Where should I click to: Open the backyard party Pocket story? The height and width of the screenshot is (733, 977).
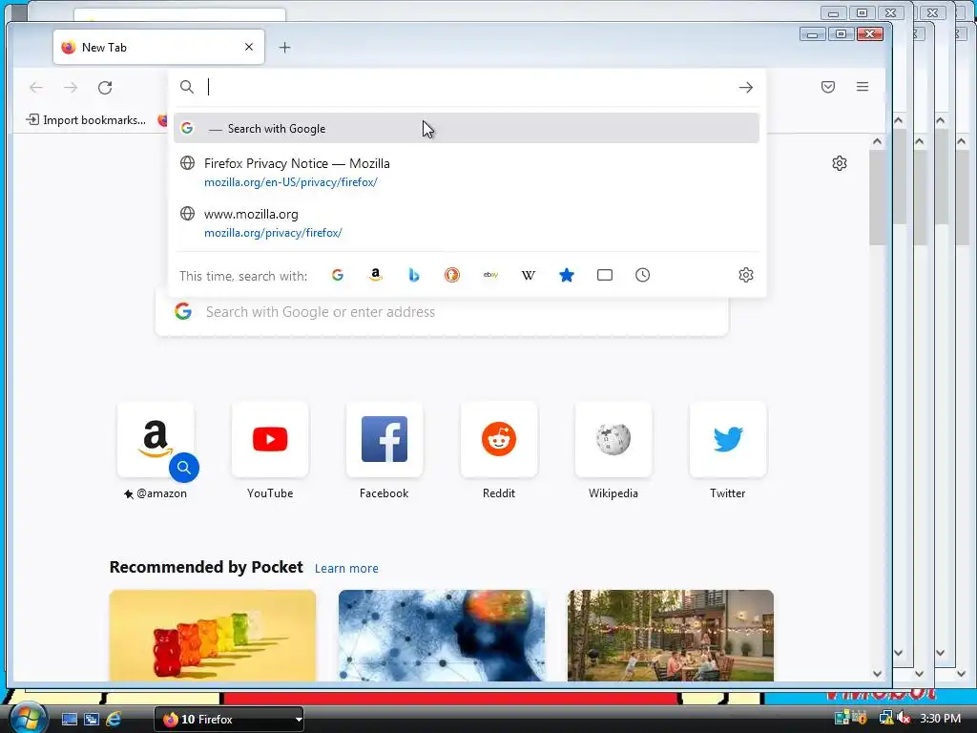point(671,635)
